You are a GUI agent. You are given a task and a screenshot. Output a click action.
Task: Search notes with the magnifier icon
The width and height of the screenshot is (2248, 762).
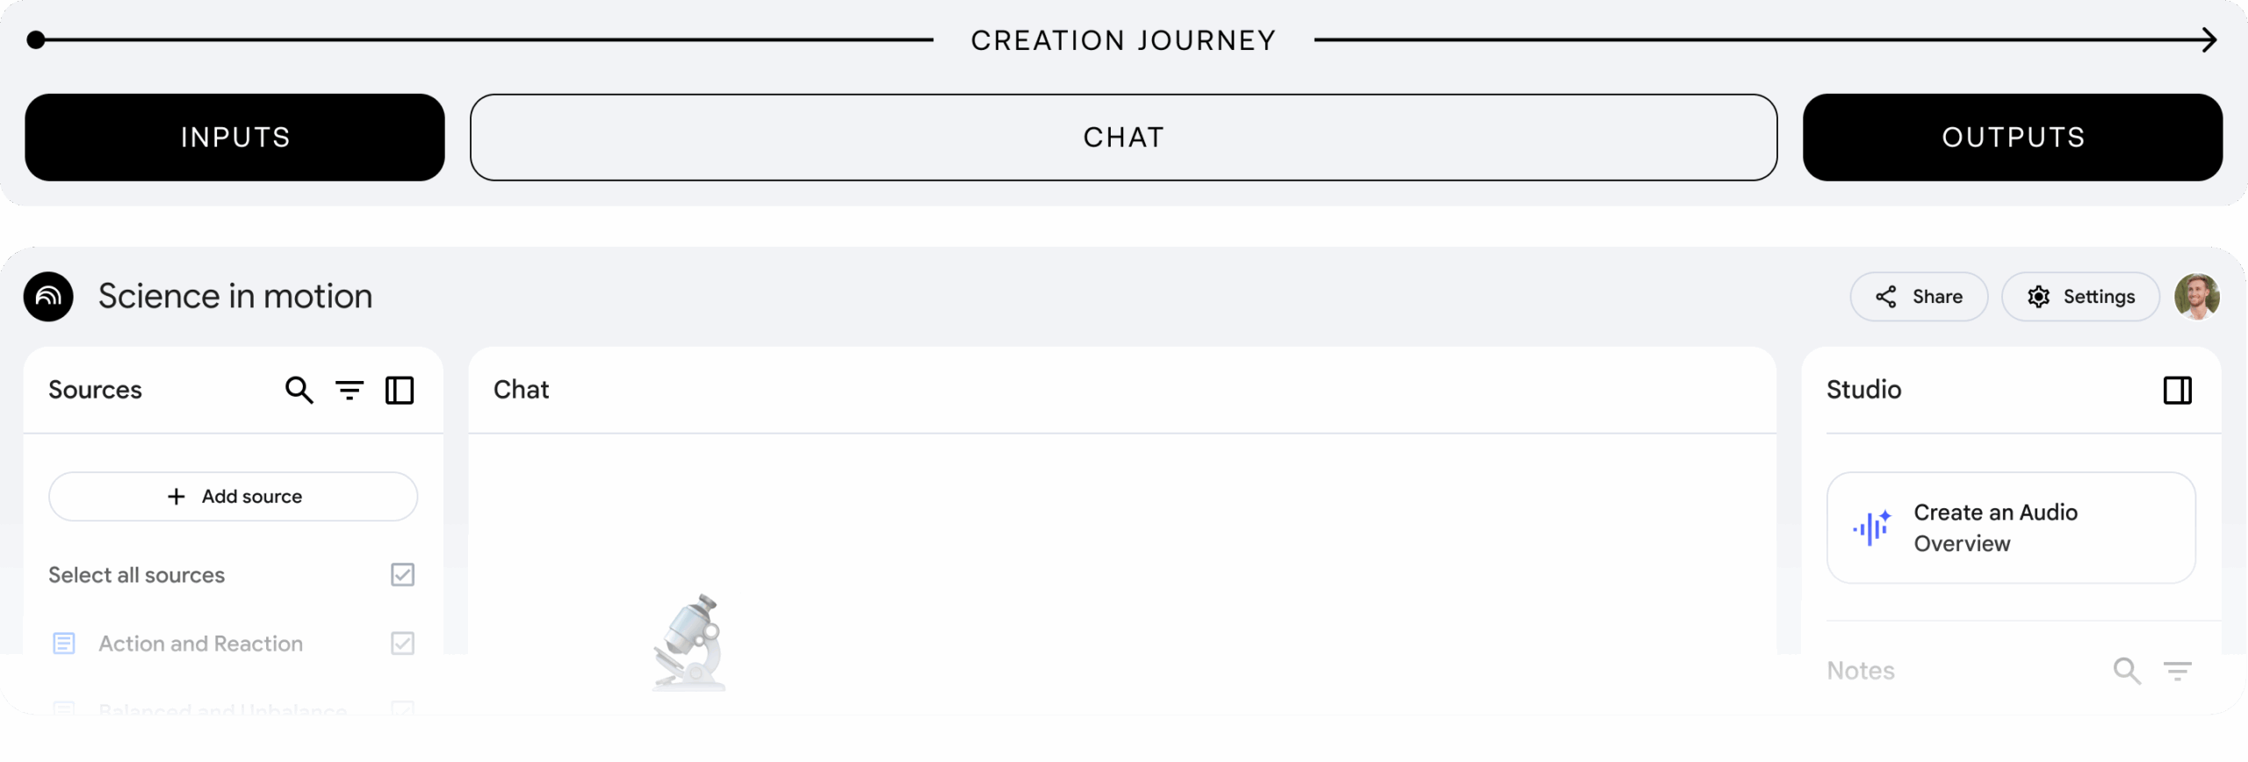click(2126, 671)
